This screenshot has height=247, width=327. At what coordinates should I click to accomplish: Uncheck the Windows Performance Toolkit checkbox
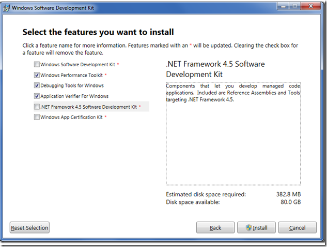tap(37, 75)
